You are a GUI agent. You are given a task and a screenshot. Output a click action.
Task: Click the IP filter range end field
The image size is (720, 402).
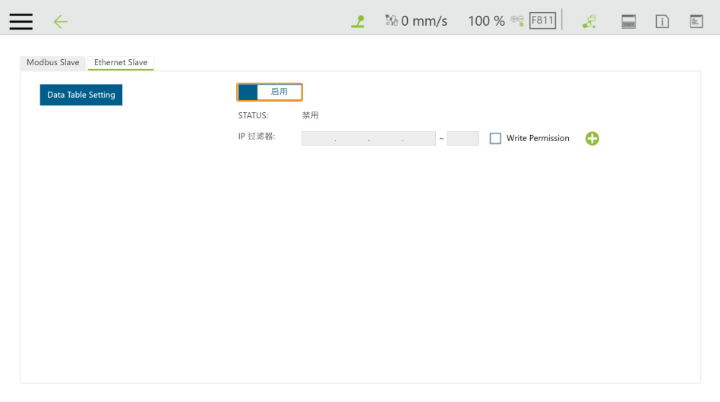(463, 138)
